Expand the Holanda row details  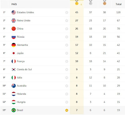tap(67, 94)
